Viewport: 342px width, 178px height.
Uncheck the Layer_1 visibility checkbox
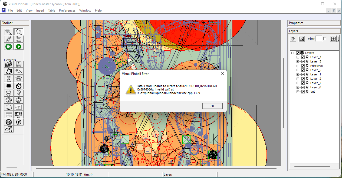303,74
